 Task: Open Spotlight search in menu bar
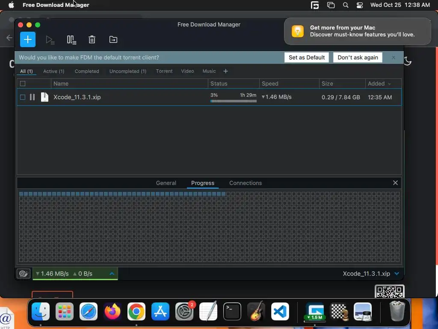point(346,5)
